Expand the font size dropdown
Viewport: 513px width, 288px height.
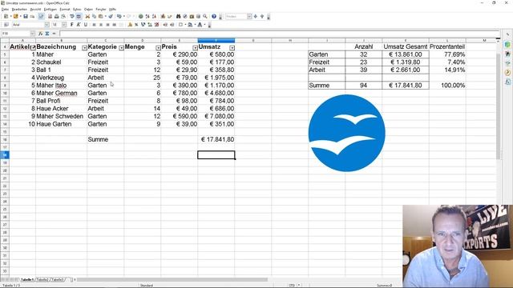pos(64,25)
